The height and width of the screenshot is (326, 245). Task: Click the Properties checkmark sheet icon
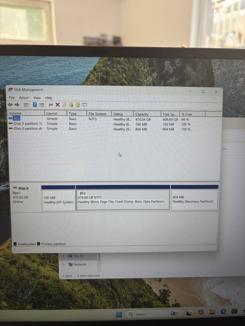64,105
